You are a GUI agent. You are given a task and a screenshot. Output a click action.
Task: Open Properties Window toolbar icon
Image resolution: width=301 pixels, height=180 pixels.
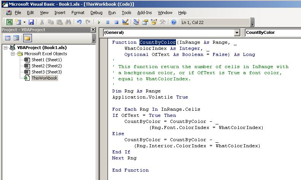pos(145,22)
